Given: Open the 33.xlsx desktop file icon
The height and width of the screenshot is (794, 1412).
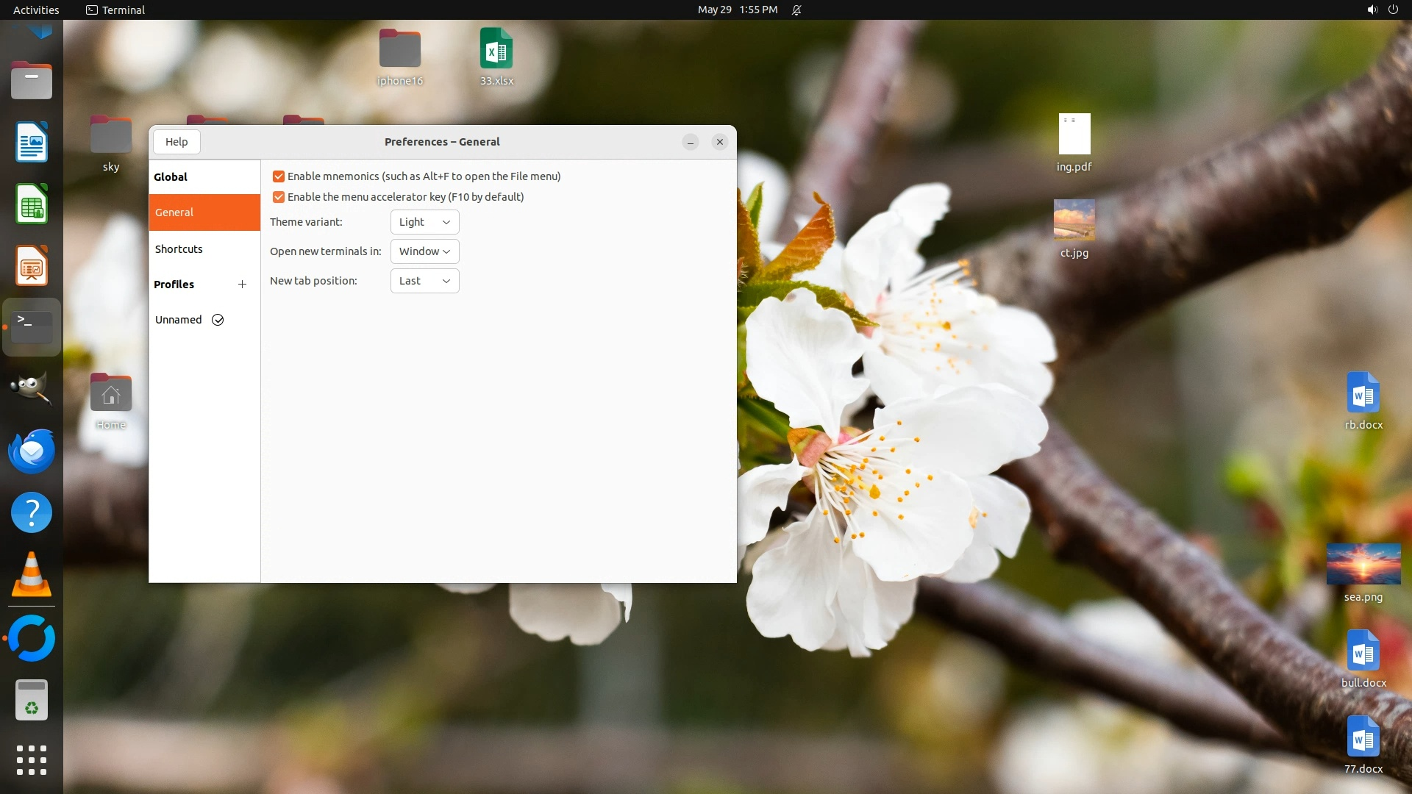Looking at the screenshot, I should [x=496, y=49].
